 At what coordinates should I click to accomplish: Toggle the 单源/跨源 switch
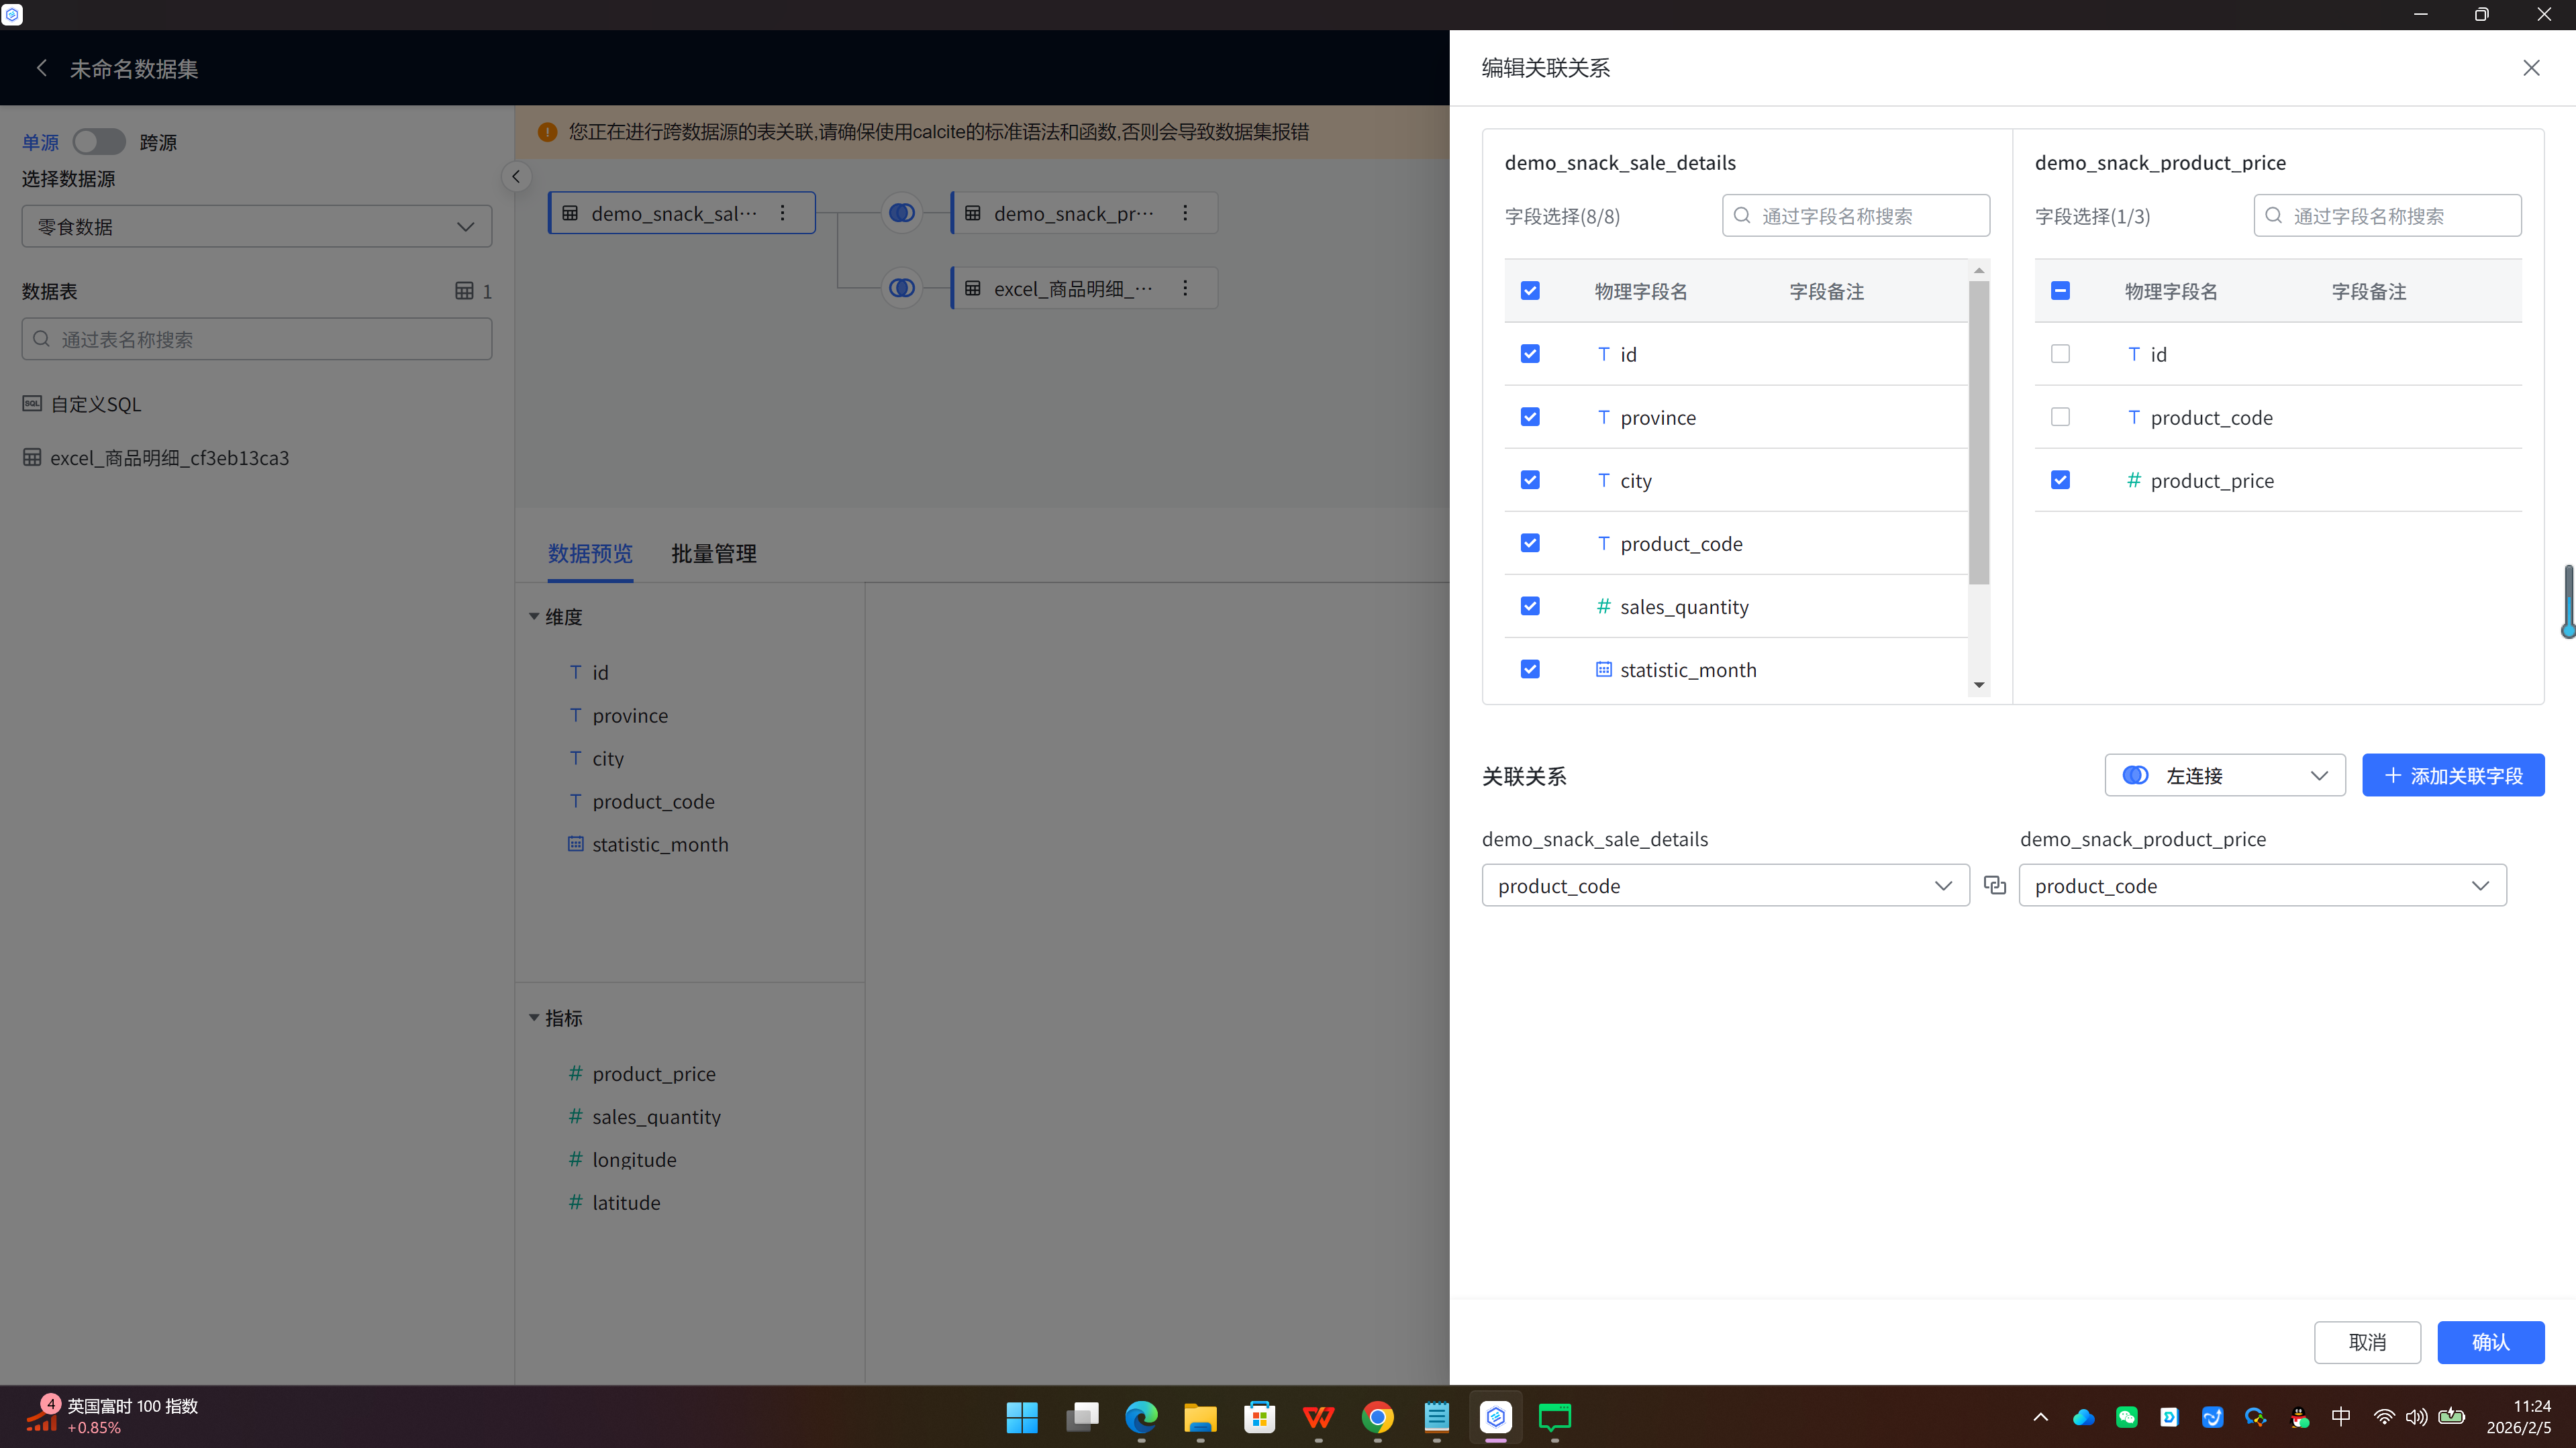(x=99, y=142)
